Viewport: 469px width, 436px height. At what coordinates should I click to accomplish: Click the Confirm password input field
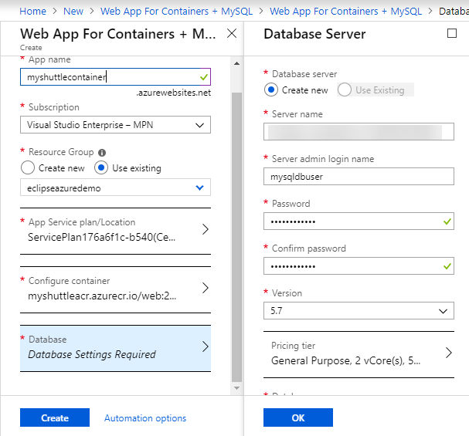coord(359,266)
